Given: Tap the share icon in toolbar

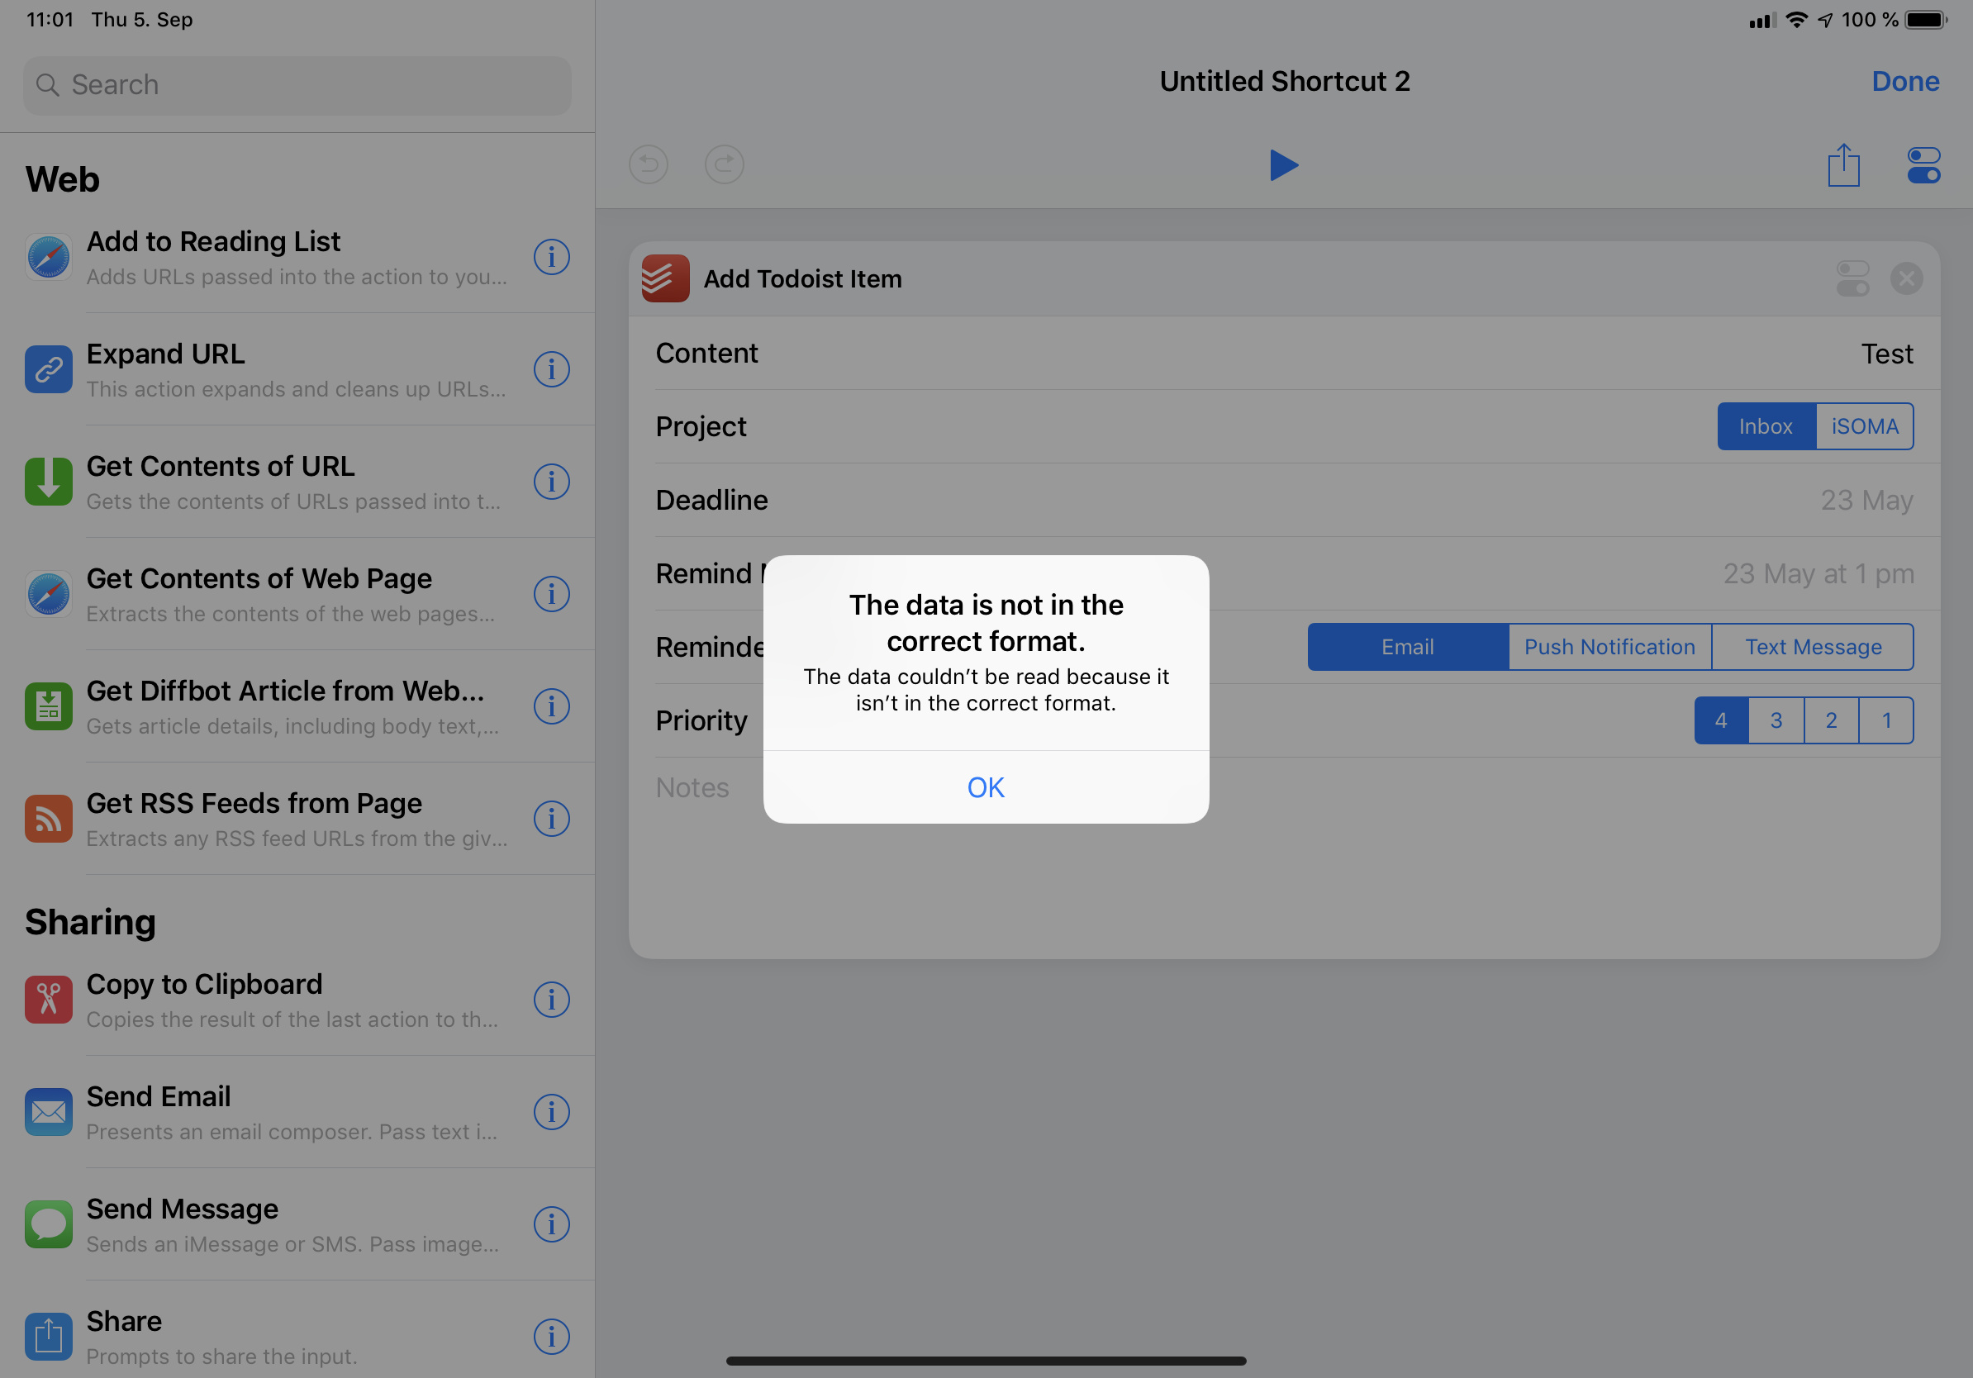Looking at the screenshot, I should point(1843,165).
